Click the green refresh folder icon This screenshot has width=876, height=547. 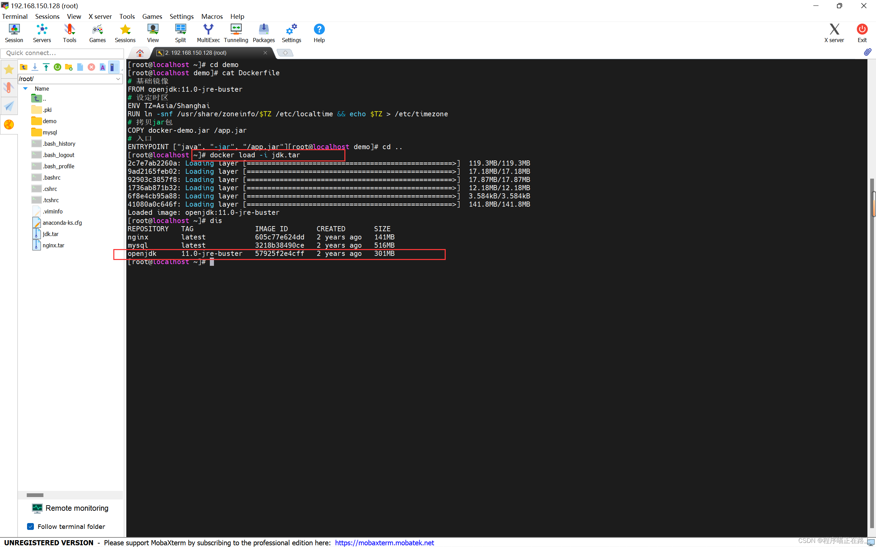[x=57, y=67]
